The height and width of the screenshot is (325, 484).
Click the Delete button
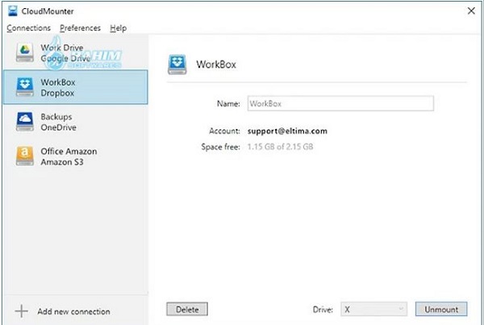pos(187,309)
